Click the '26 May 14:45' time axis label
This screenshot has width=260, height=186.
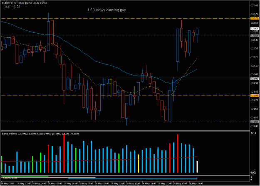pyautogui.click(x=196, y=184)
